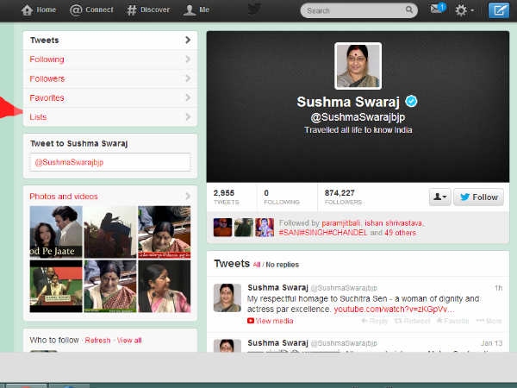Click the 2,955 Tweets count

tap(226, 197)
